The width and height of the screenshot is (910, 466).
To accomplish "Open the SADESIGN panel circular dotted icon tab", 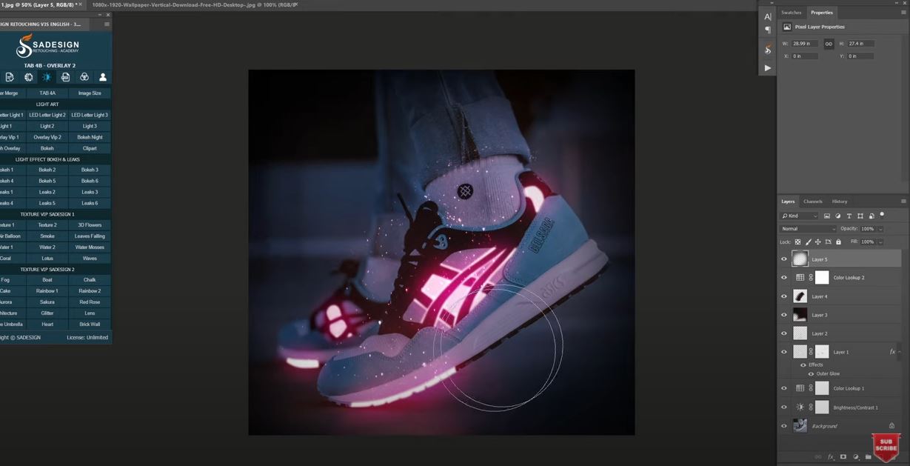I will tap(29, 77).
